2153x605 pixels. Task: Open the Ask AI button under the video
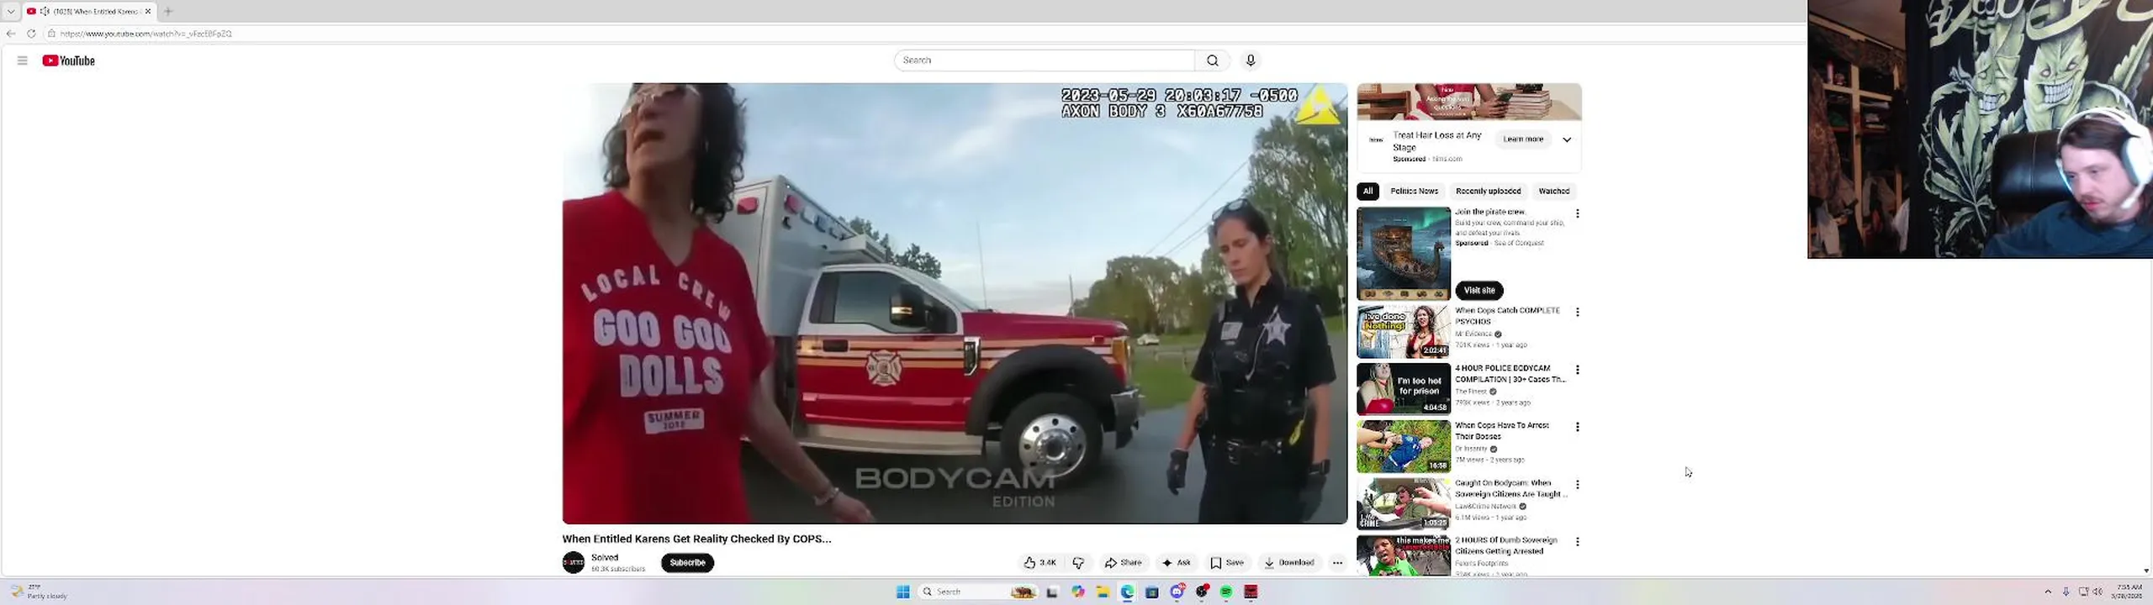coord(1177,563)
